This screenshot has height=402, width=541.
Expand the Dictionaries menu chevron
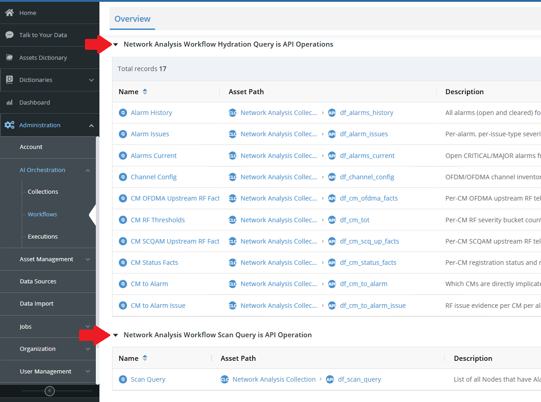[x=91, y=80]
